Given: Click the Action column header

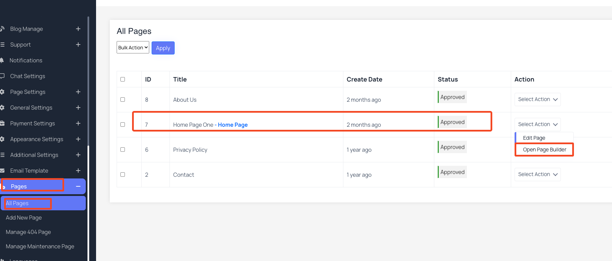Looking at the screenshot, I should pos(524,79).
